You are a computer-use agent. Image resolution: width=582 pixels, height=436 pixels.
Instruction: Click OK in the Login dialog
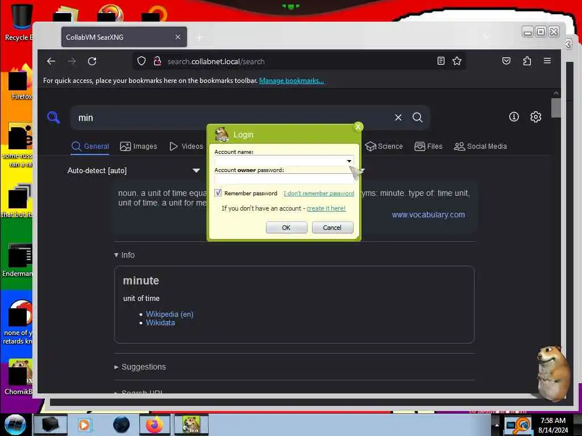click(x=286, y=227)
